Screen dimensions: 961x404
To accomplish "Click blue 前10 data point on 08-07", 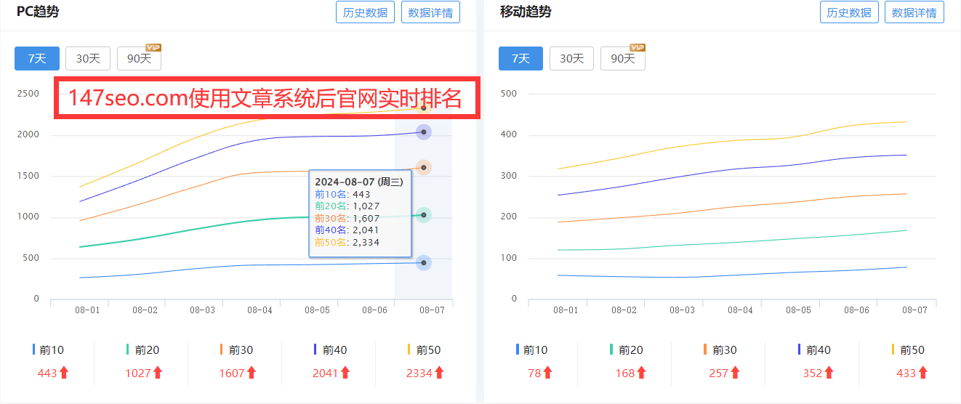I will [424, 262].
